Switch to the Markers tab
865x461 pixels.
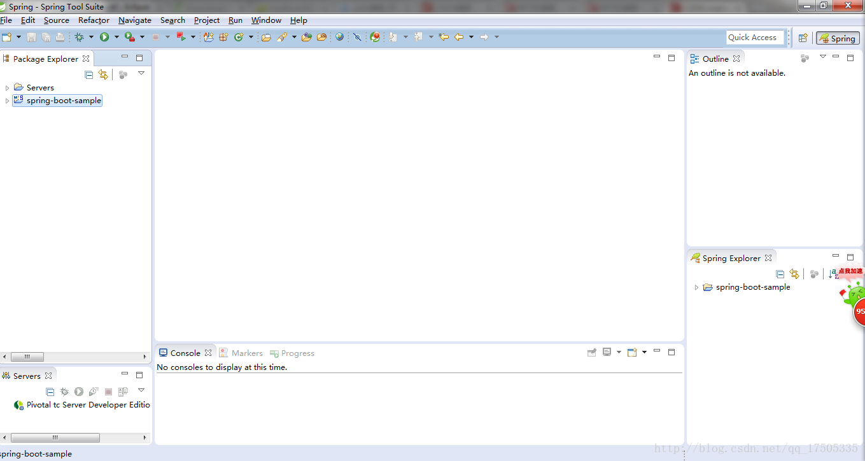tap(241, 353)
